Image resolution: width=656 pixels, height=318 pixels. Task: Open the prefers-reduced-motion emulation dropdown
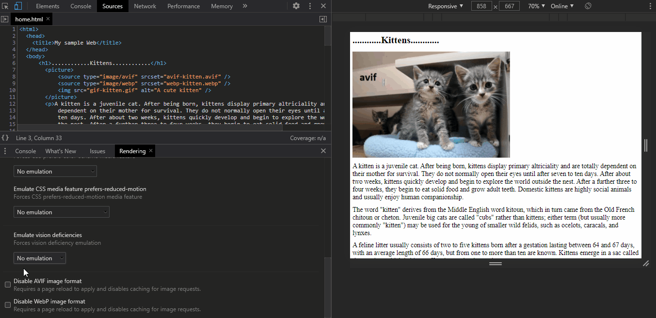pyautogui.click(x=62, y=212)
